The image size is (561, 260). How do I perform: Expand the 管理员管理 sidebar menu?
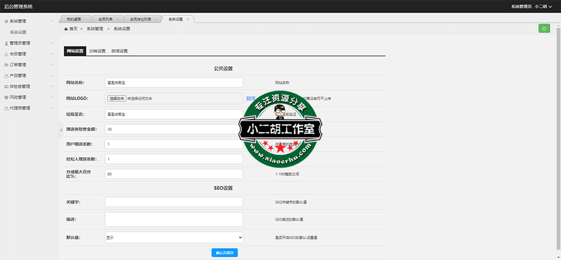point(28,43)
